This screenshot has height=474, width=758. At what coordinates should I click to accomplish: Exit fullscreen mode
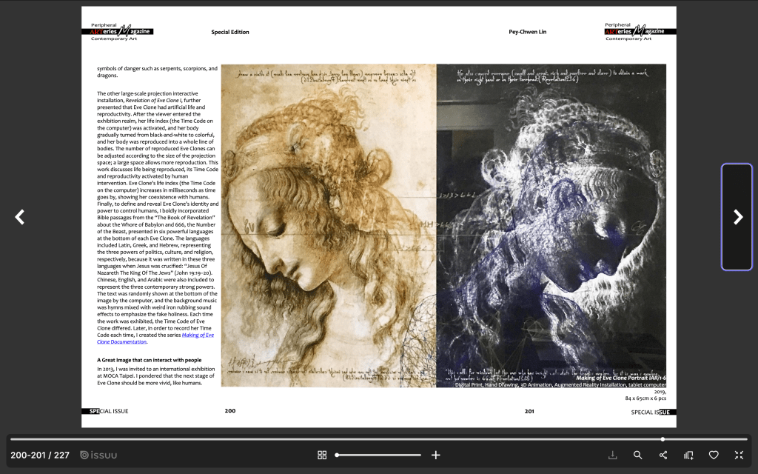pos(739,455)
